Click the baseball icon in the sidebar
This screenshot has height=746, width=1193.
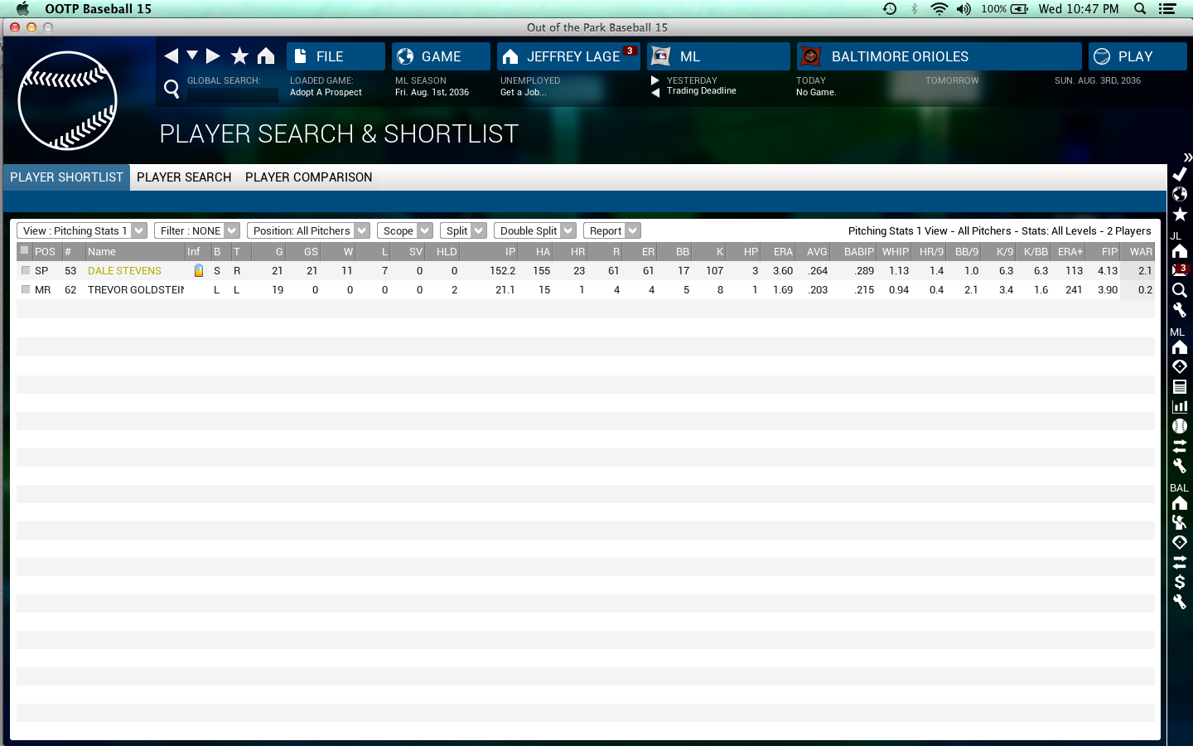1180,426
